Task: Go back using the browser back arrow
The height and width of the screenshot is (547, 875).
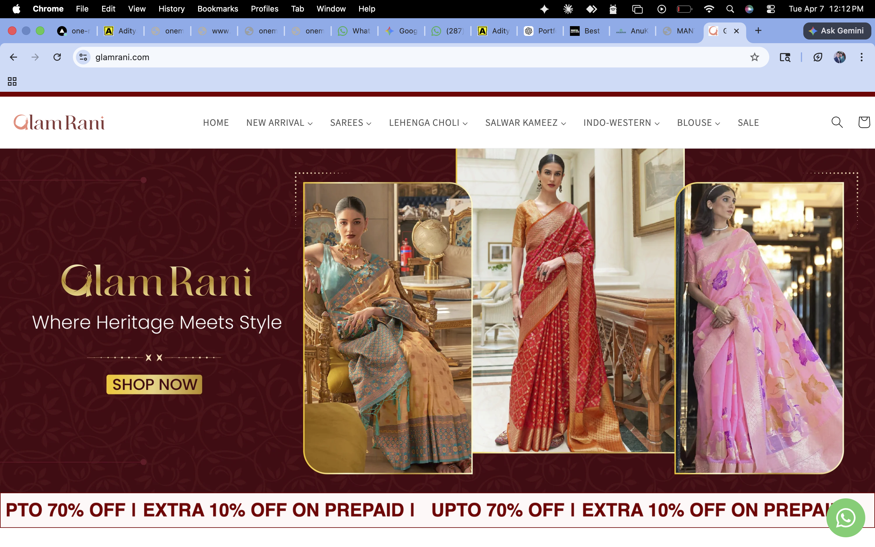Action: click(x=13, y=57)
